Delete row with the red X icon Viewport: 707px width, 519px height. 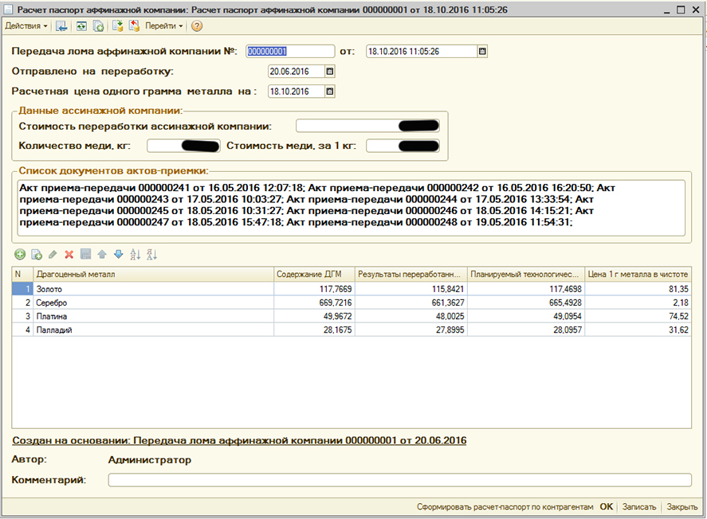[69, 255]
